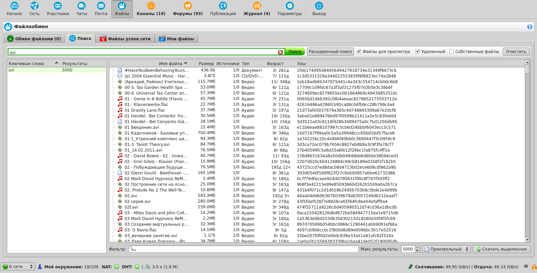Open Каналы (19) channels
Viewport: 537px width, 273px height.
pos(151,9)
